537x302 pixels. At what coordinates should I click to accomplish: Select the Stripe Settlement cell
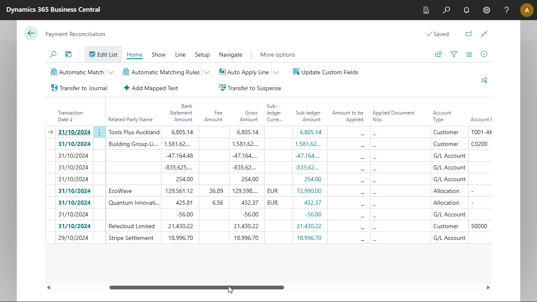[x=133, y=238]
